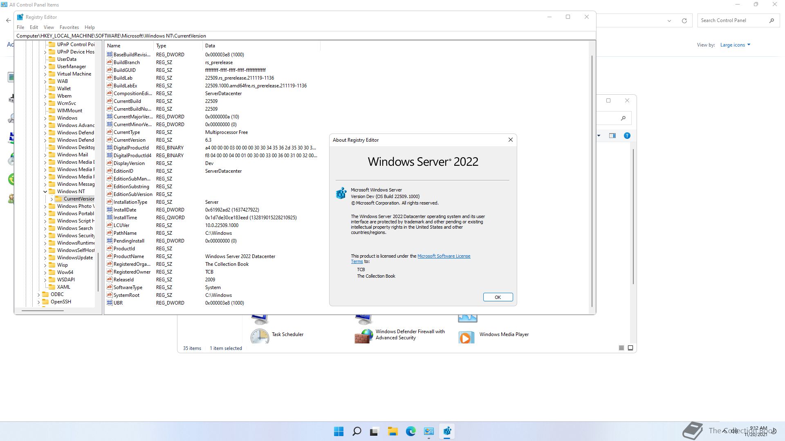Open Control Panel address bar history dropdown
The width and height of the screenshot is (785, 441).
tap(669, 20)
